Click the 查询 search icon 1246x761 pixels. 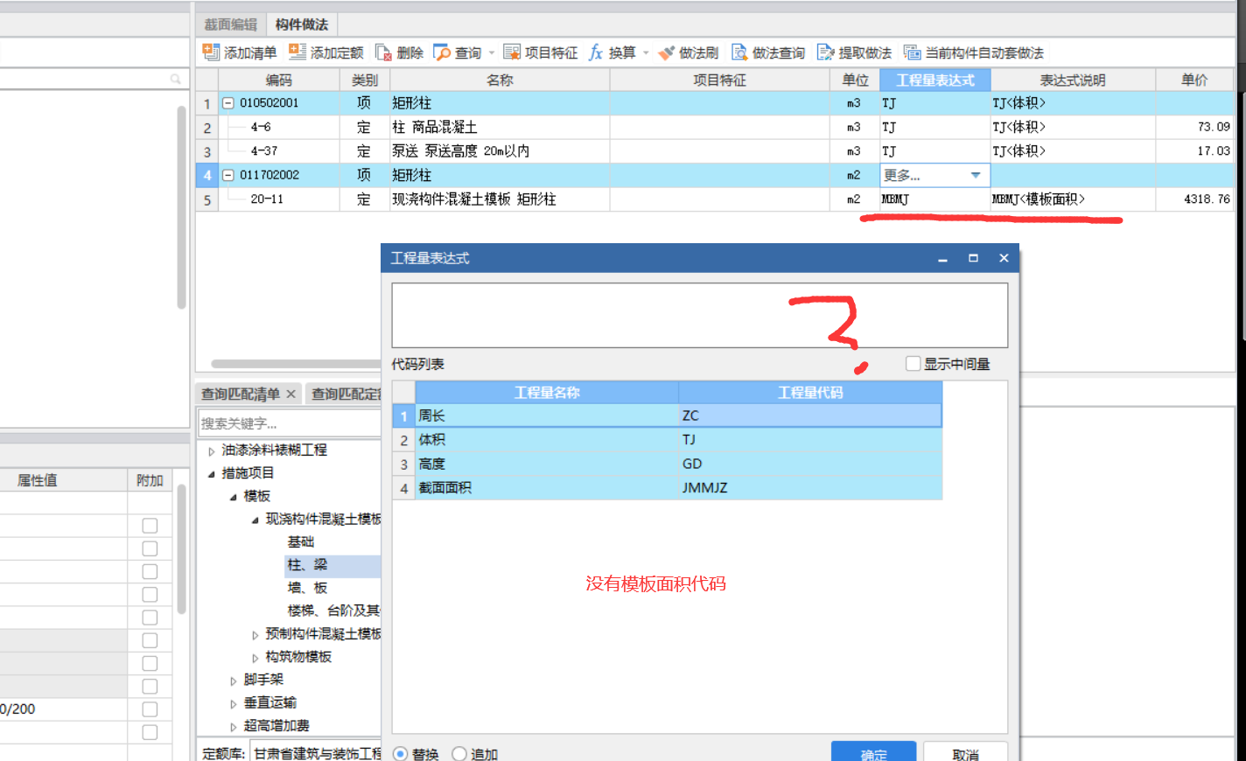click(x=442, y=52)
